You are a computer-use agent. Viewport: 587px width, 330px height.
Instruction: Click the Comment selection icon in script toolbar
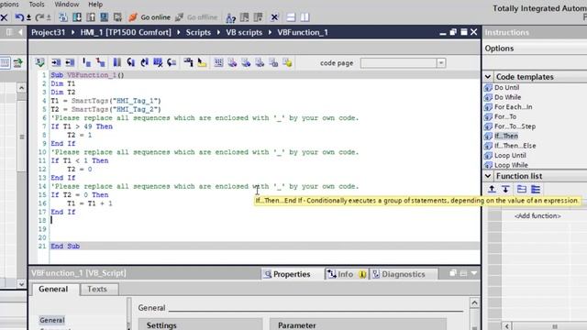point(87,62)
